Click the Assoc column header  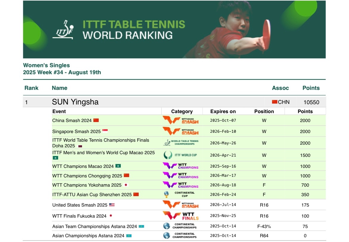click(280, 88)
